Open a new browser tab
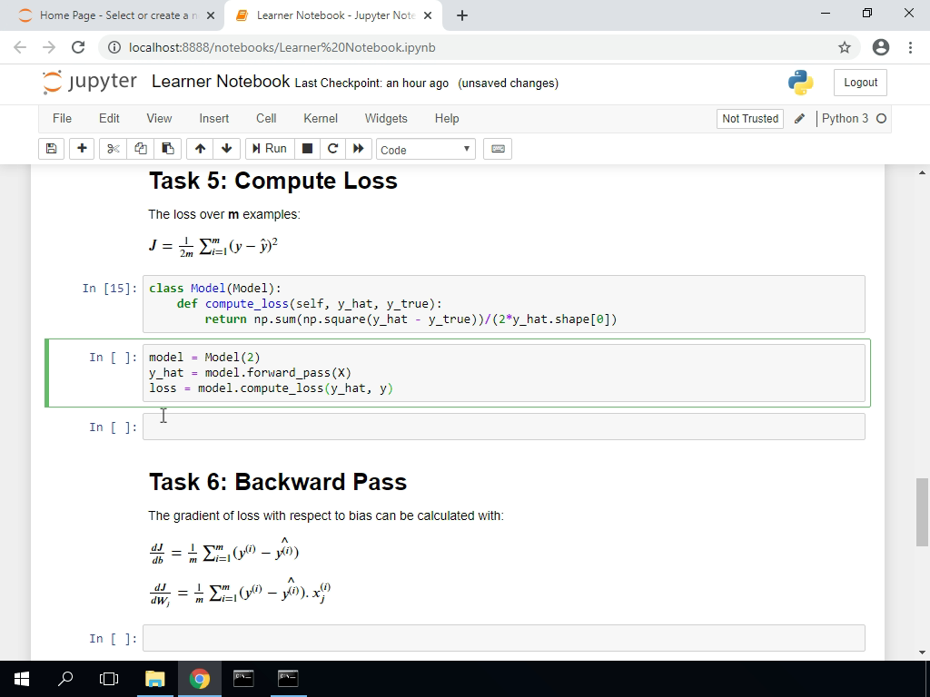 pos(462,15)
